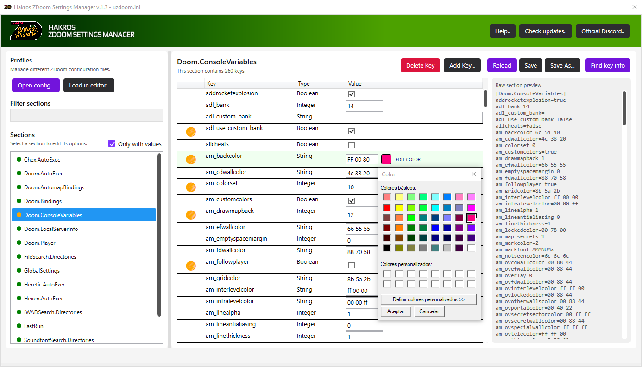
Task: Select the Hexen.AutoExec section
Action: pos(84,299)
